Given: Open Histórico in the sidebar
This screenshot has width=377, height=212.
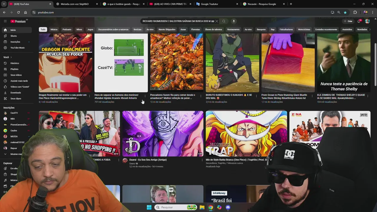Looking at the screenshot, I should 16,63.
